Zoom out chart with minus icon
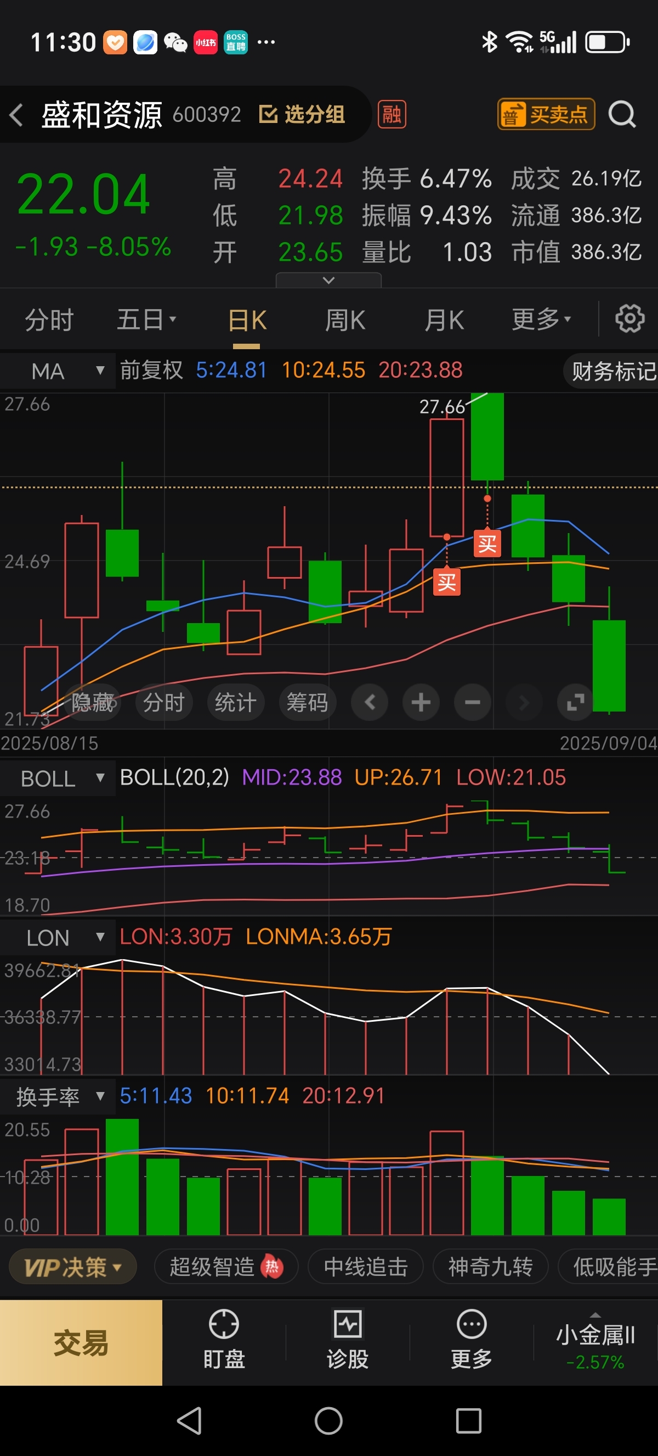The image size is (658, 1456). pos(472,703)
